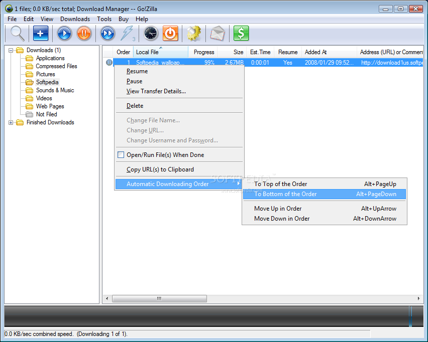Click the magnifying glass search toolbar icon
Image resolution: width=428 pixels, height=342 pixels.
click(17, 33)
